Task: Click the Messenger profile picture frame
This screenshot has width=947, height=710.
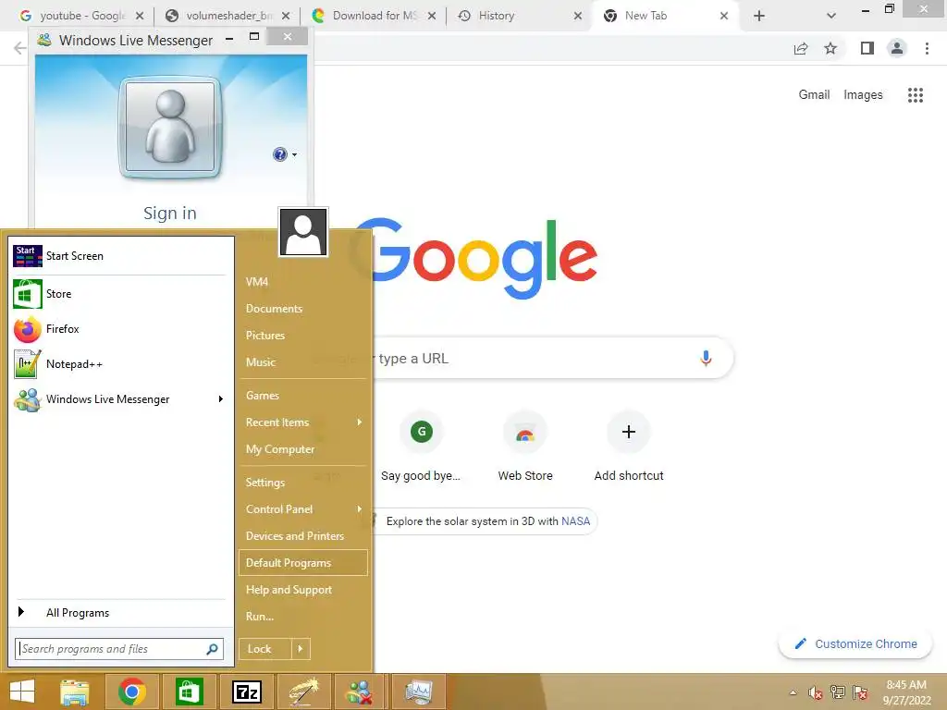Action: 170,128
